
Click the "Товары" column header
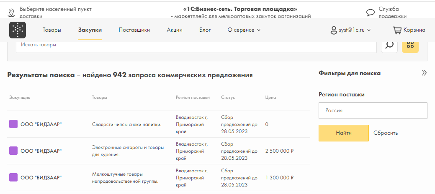point(100,97)
